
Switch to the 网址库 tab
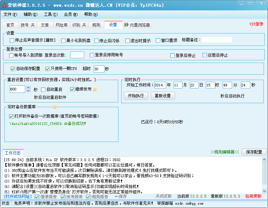(61, 25)
